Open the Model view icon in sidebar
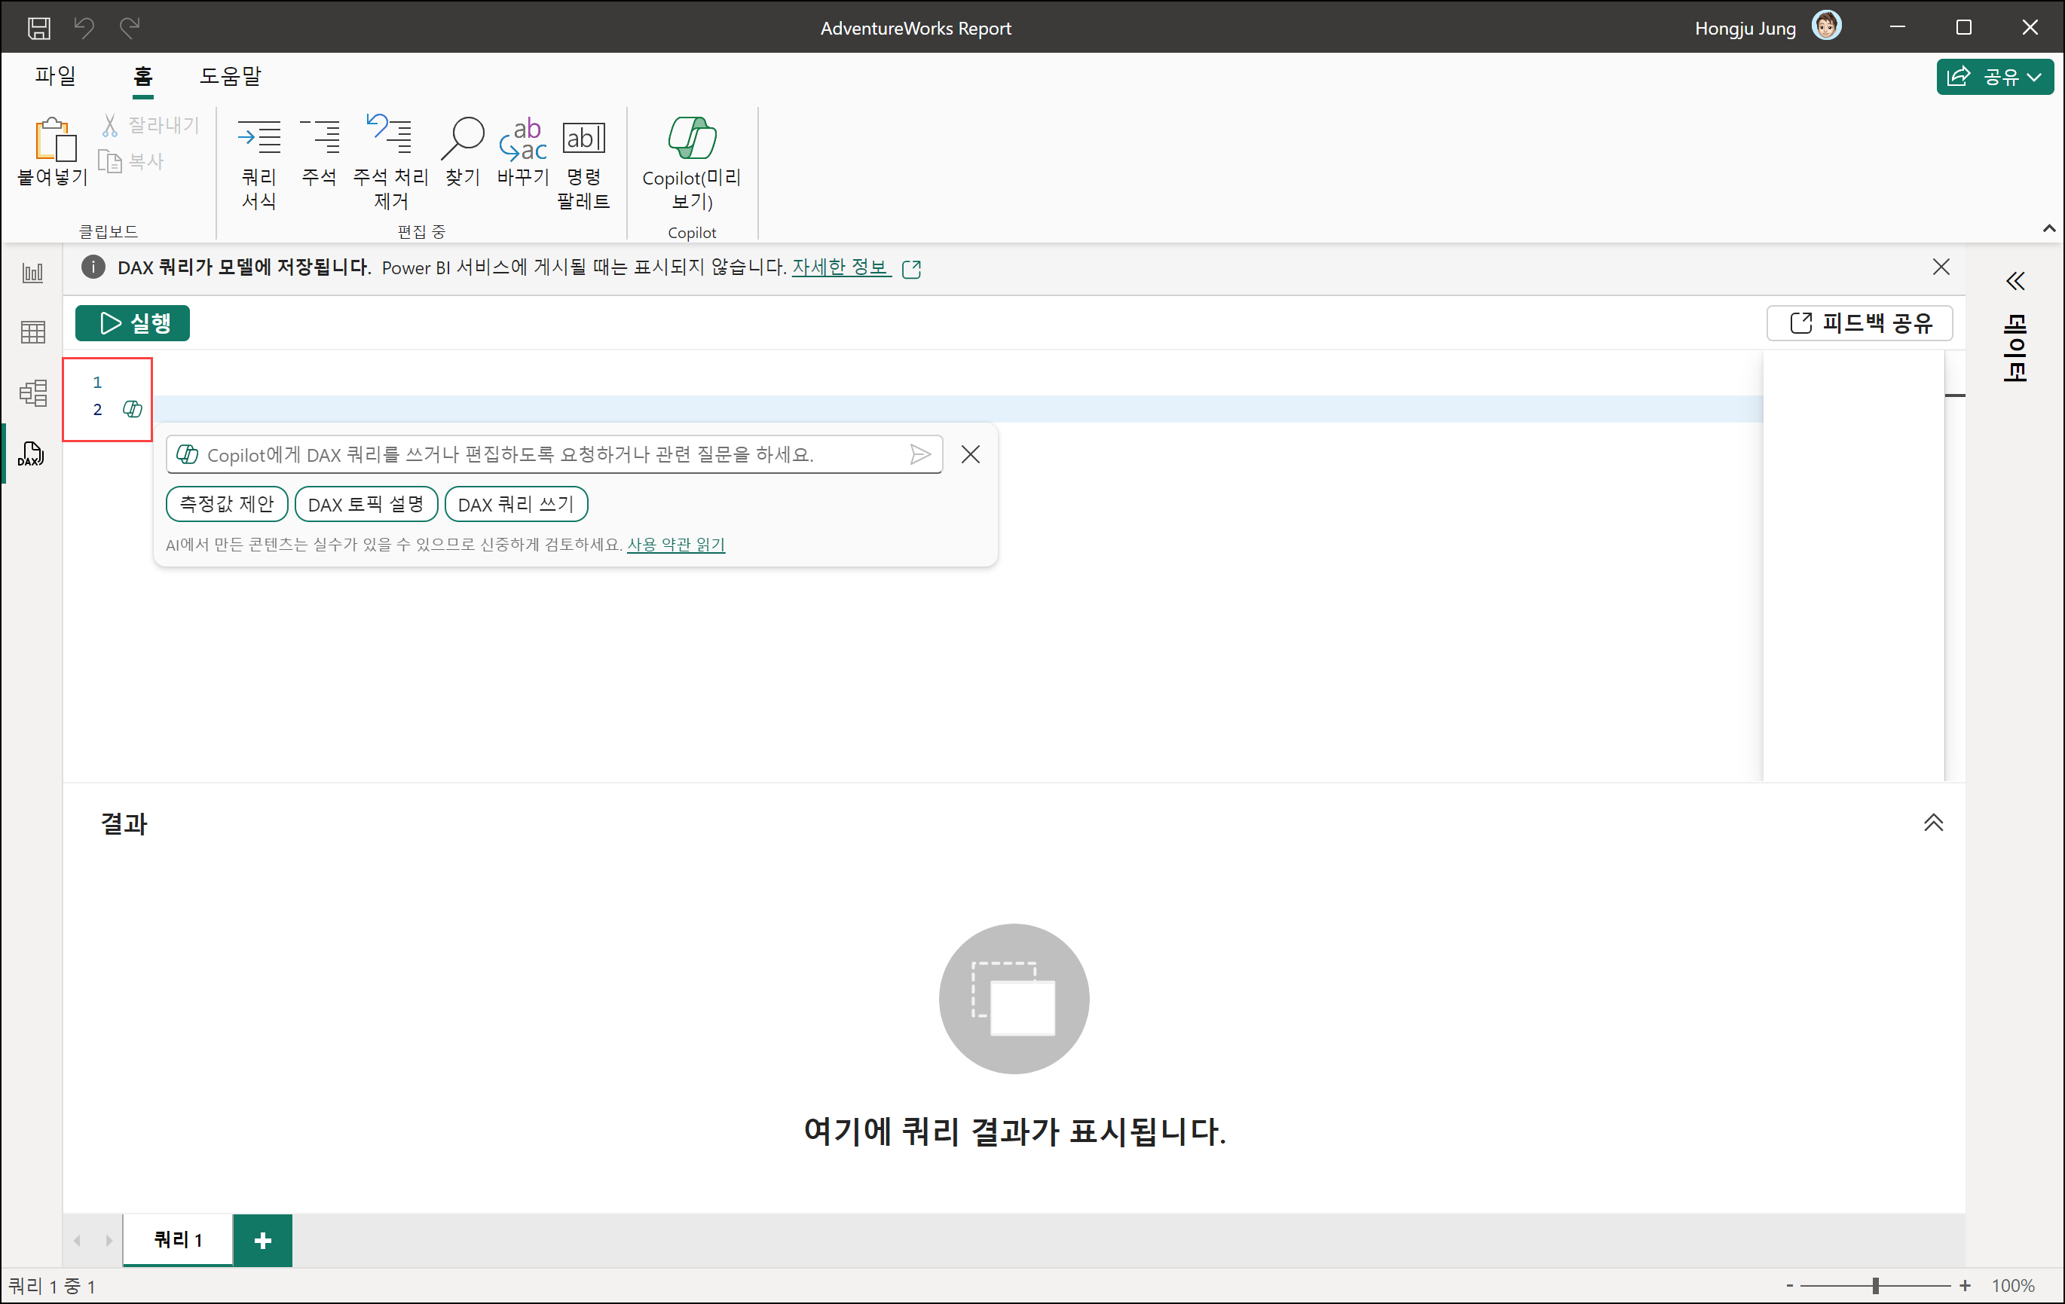Screen dimensions: 2065x1304 (x=32, y=393)
